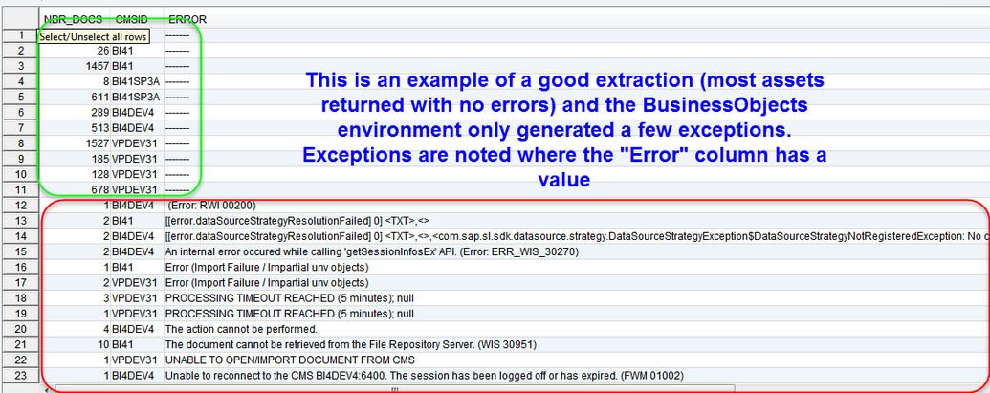
Task: Click NBR_DOCS value 513
Action: [x=101, y=127]
